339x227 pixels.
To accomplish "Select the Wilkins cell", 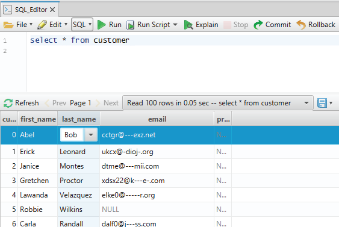I will [x=79, y=210].
